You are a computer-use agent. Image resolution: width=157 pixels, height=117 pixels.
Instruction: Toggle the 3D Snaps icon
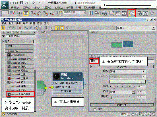point(33,13)
